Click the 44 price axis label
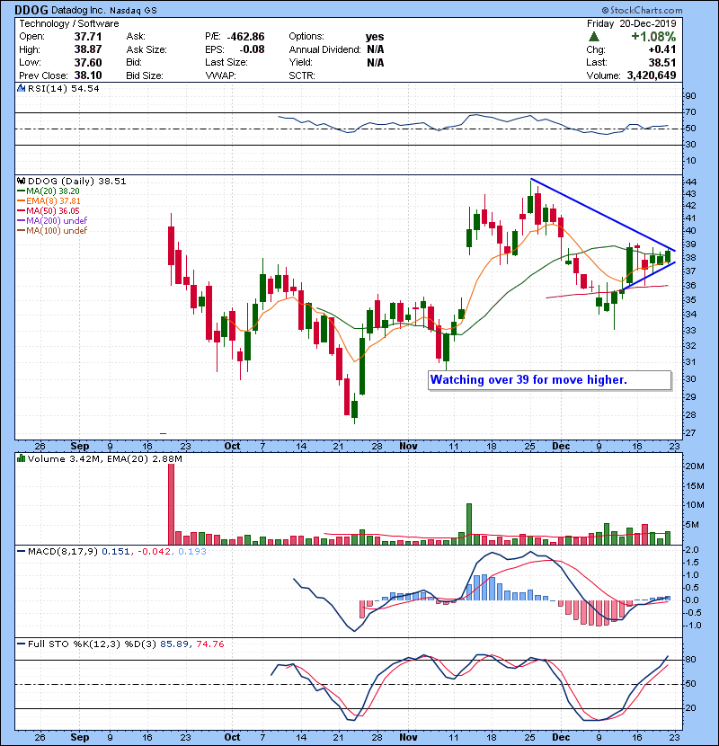This screenshot has width=719, height=746. click(x=691, y=182)
